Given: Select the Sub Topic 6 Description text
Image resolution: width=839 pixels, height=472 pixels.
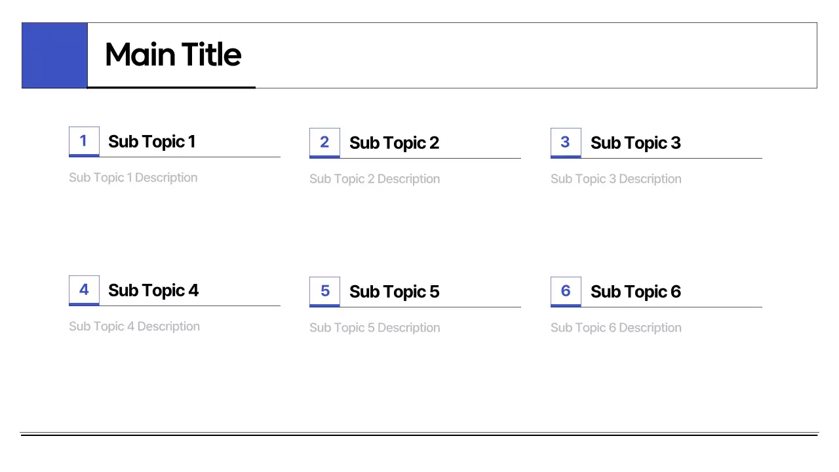Looking at the screenshot, I should [615, 328].
